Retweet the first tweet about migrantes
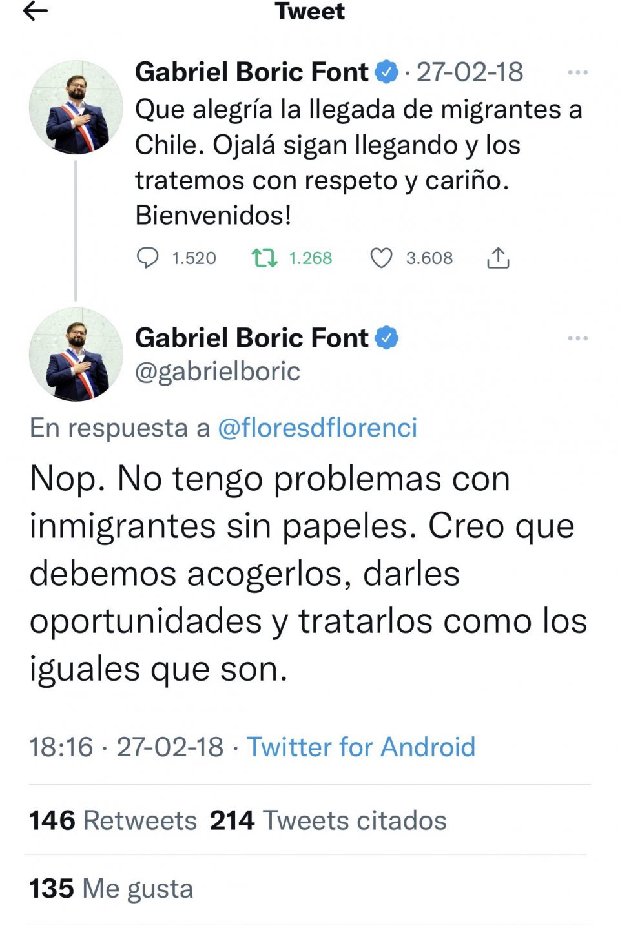This screenshot has width=620, height=930. pyautogui.click(x=264, y=258)
